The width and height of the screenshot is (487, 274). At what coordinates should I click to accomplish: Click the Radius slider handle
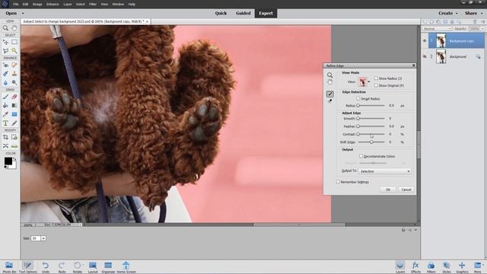click(x=358, y=106)
